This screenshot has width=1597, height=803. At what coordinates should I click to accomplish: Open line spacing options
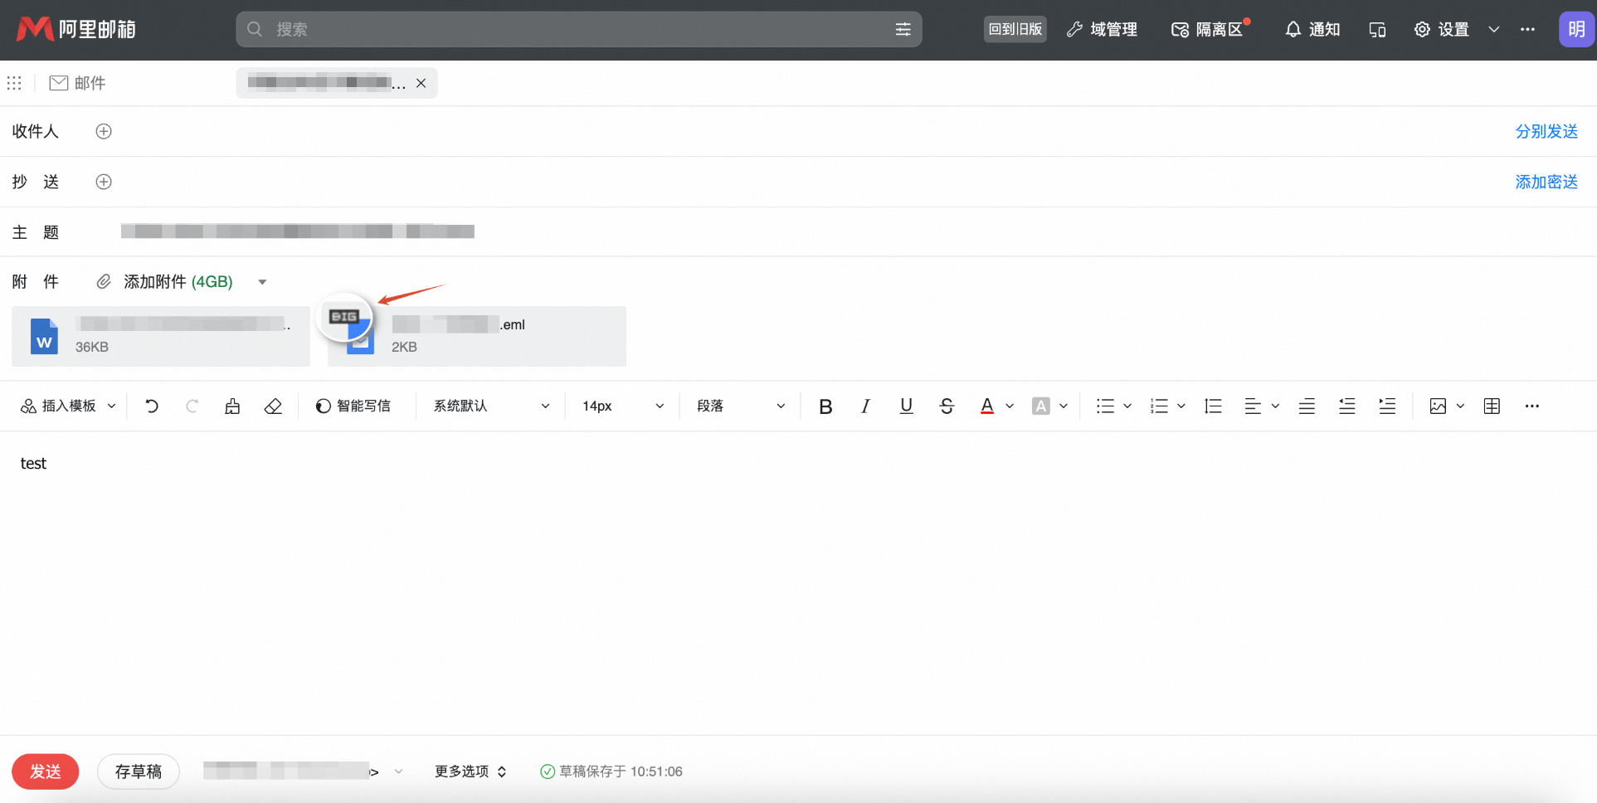pos(1213,406)
